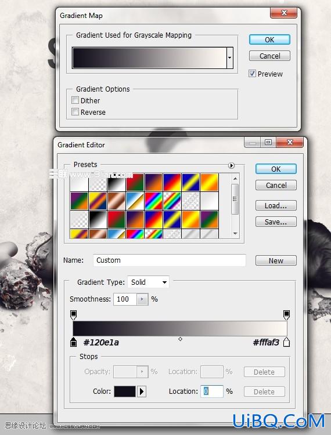The width and height of the screenshot is (331, 435).
Task: Open the Smoothness slider arrow
Action: [x=142, y=299]
